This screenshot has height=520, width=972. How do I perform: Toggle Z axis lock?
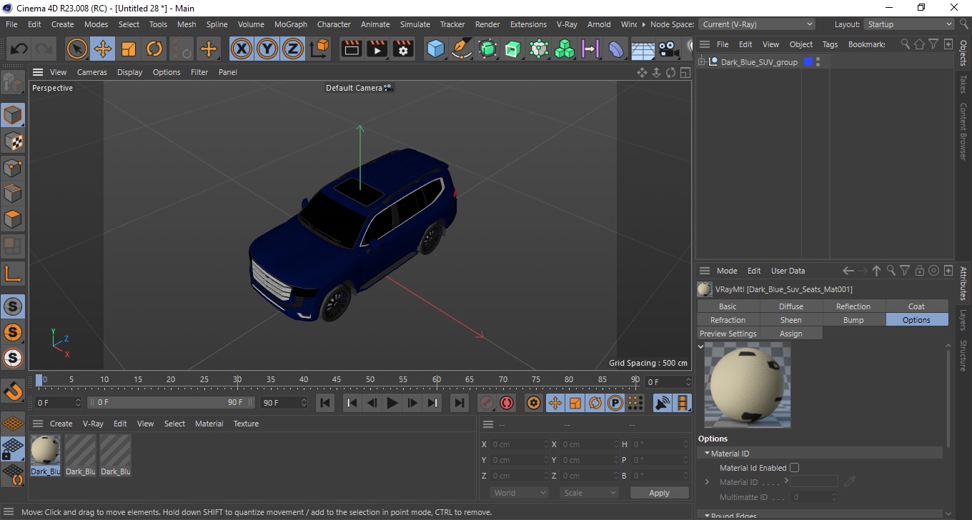tap(293, 49)
